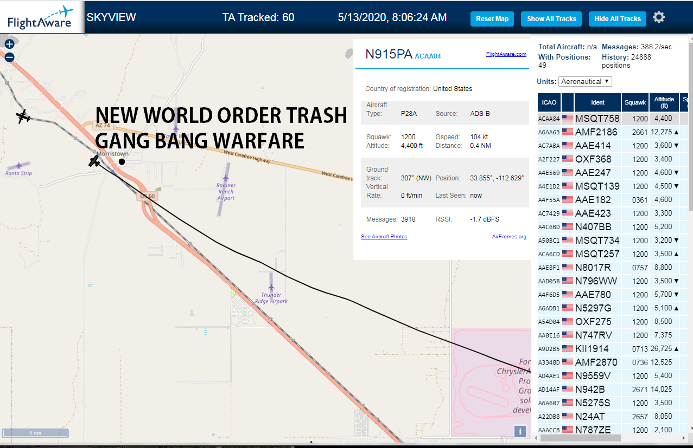Click the flag column header

click(568, 102)
